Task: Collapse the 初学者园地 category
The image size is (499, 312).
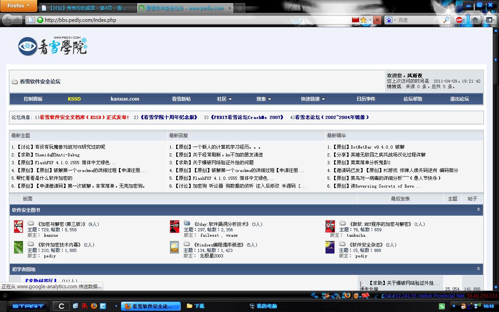Action: pyautogui.click(x=478, y=269)
